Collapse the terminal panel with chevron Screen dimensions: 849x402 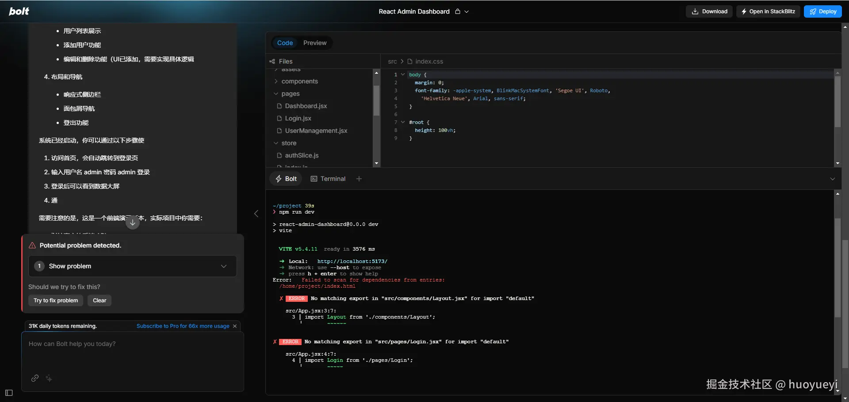[x=833, y=179]
